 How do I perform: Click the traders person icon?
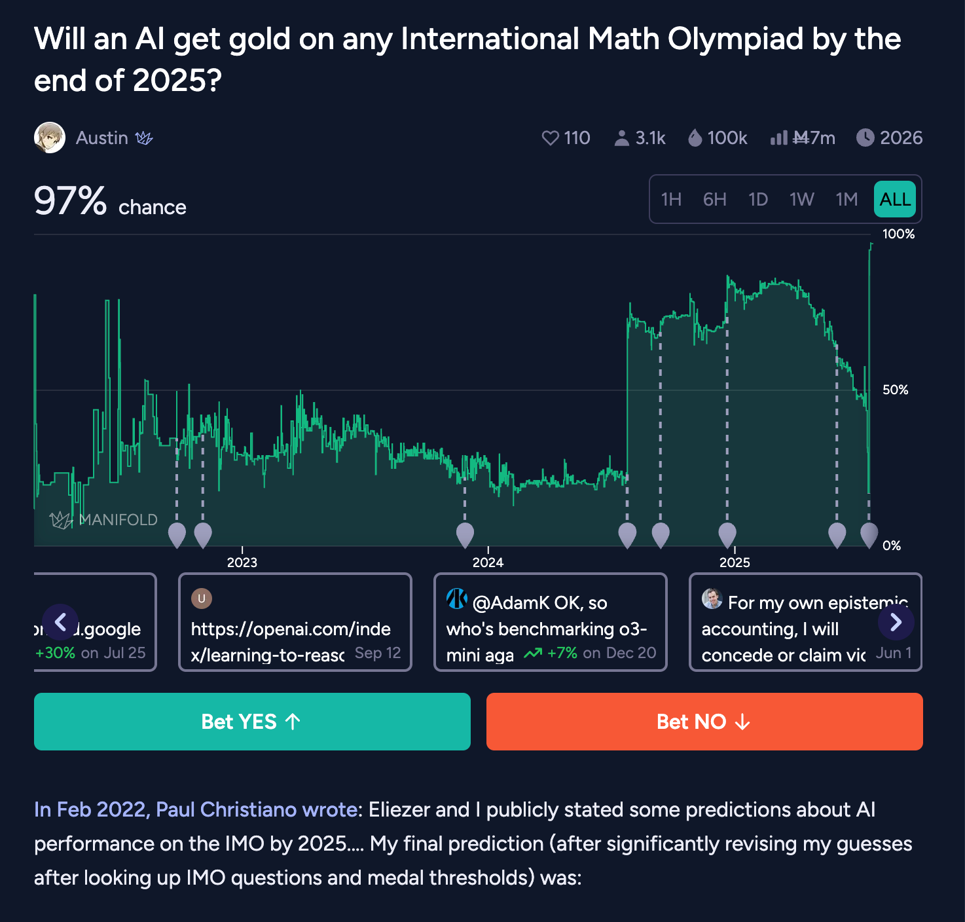pos(621,138)
